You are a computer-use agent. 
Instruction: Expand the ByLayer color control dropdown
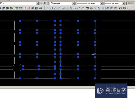[x=73, y=4]
